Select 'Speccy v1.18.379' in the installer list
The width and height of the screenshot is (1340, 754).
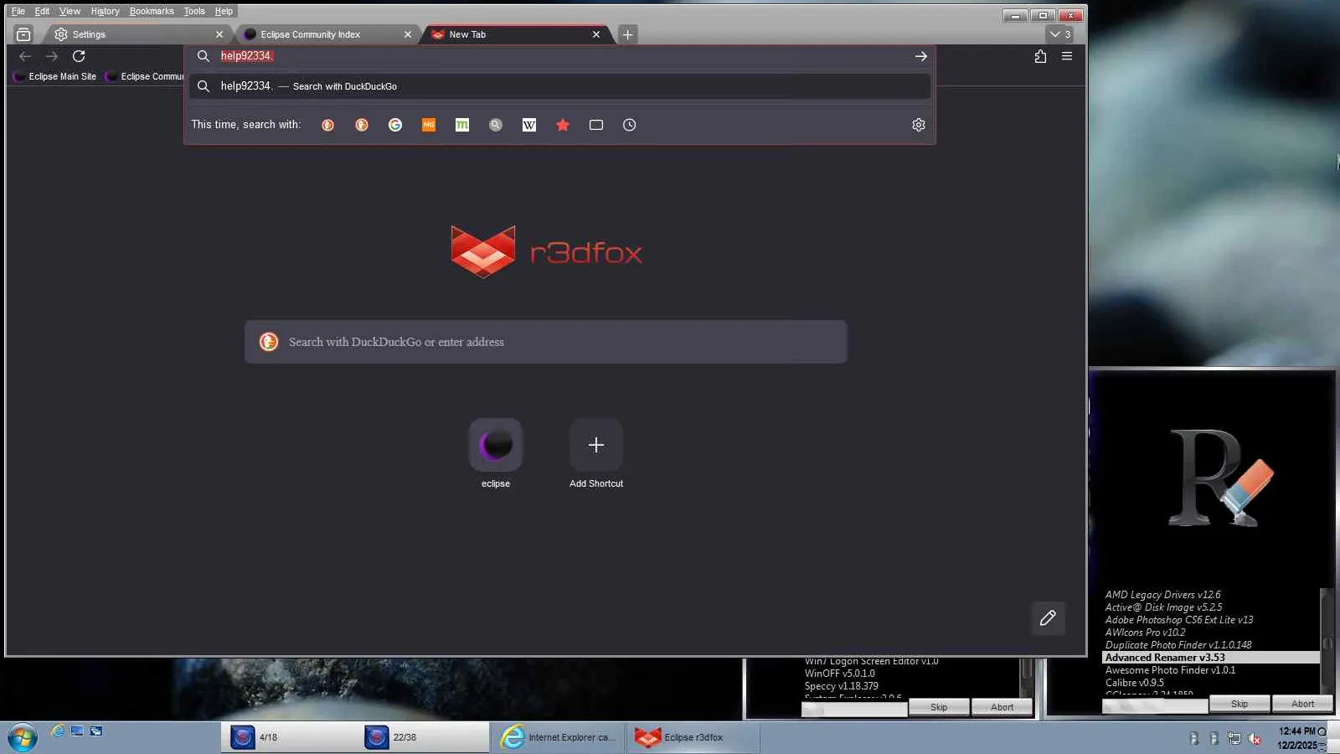click(841, 686)
